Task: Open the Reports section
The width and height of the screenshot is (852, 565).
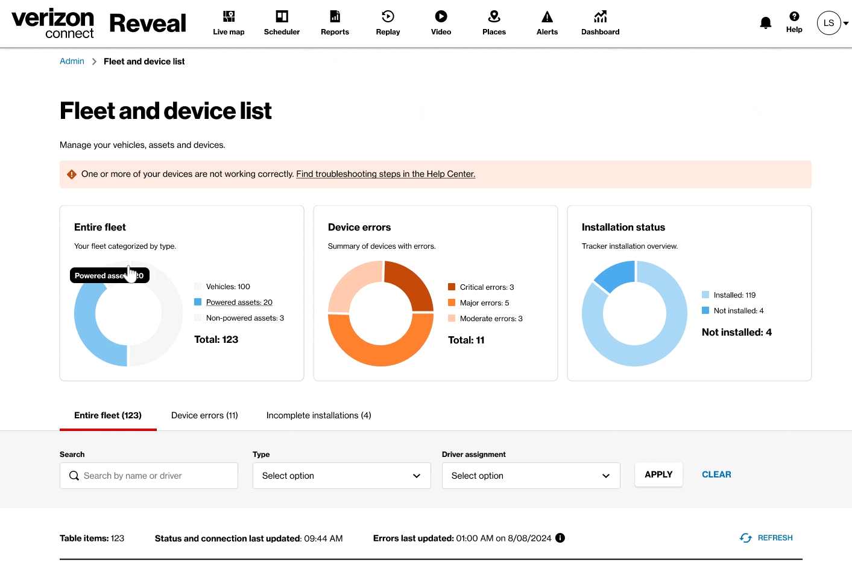Action: (x=335, y=23)
